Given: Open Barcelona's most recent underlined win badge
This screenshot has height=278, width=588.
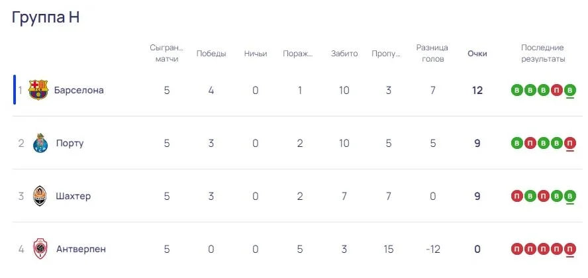Looking at the screenshot, I should point(570,90).
